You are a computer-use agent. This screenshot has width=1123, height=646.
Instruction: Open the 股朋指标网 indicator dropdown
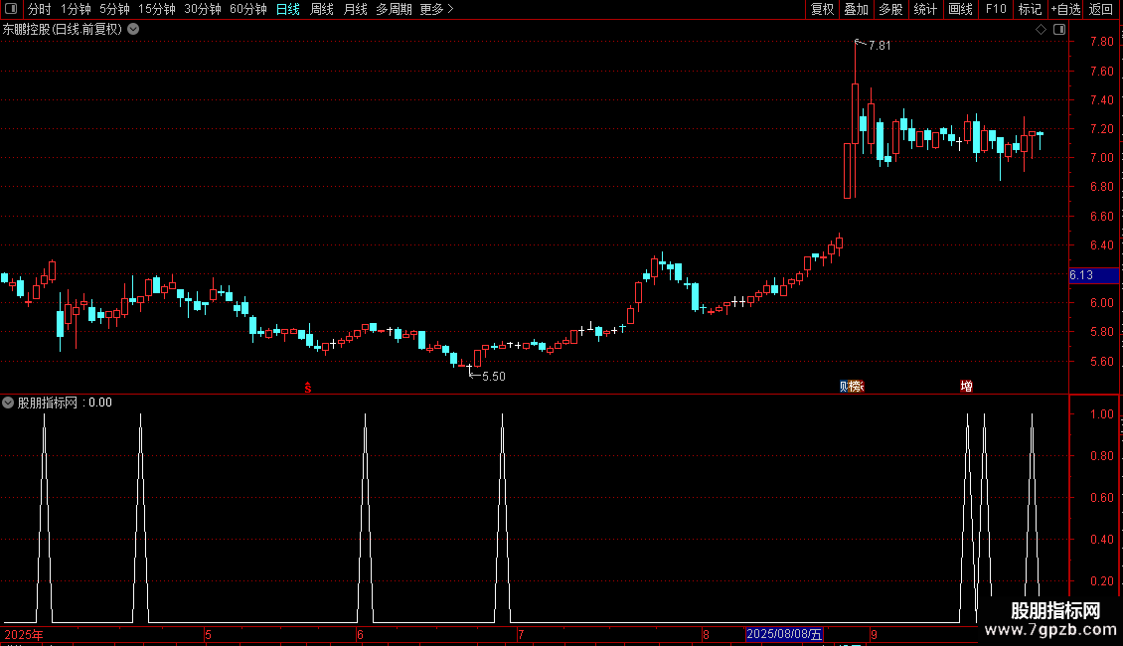8,403
